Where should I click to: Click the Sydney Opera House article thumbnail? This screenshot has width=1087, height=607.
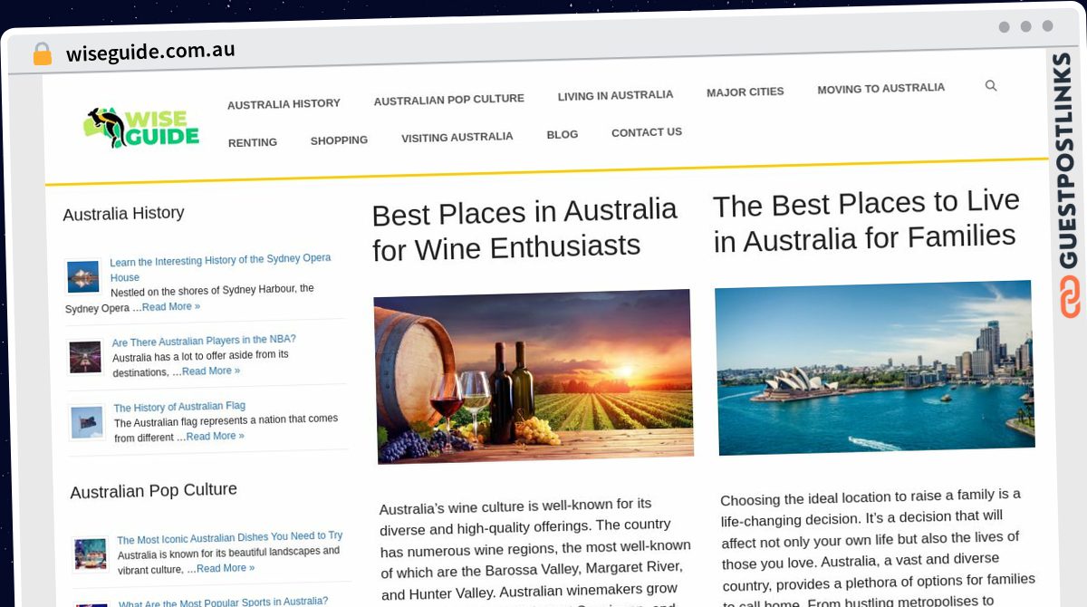[x=83, y=276]
